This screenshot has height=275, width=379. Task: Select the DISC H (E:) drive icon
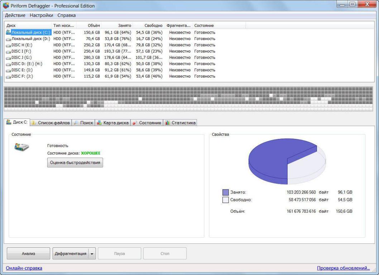click(x=9, y=45)
